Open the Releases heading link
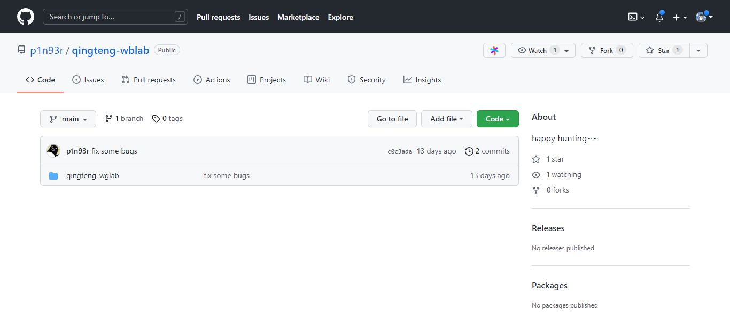The width and height of the screenshot is (730, 330). tap(548, 228)
